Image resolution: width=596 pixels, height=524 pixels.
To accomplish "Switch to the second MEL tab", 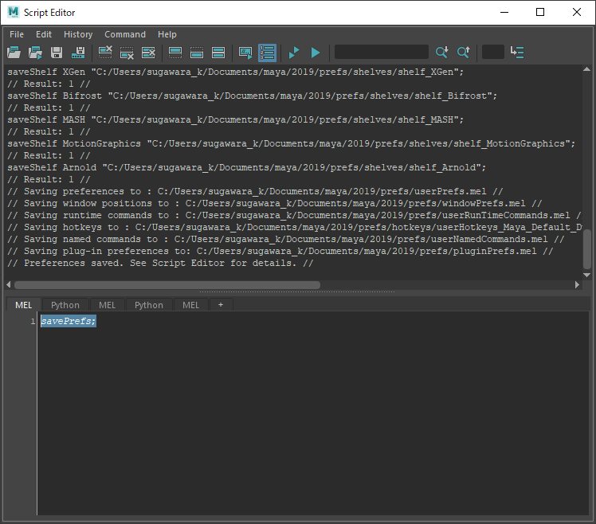I will pyautogui.click(x=108, y=305).
